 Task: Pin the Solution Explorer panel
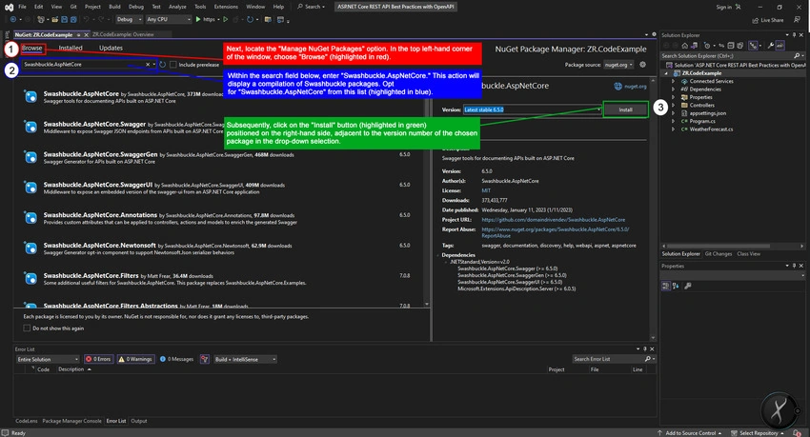795,35
